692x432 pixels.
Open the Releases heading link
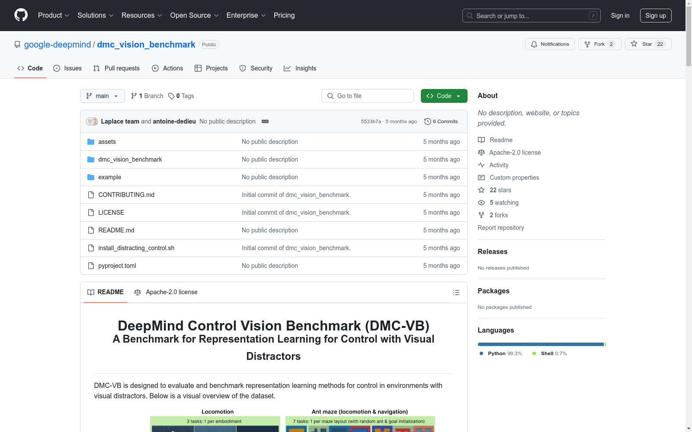point(493,251)
